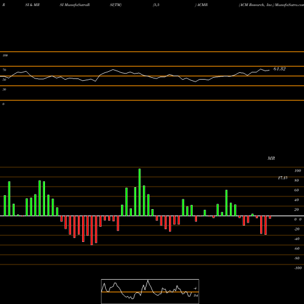The height and width of the screenshot is (304, 304).
Task: Click the MR value 17.15
Action: tap(283, 178)
